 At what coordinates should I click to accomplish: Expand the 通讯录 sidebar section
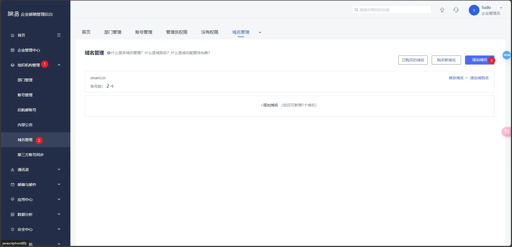pos(59,170)
